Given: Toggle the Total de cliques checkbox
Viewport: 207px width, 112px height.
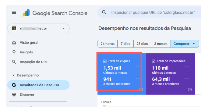Looking at the screenshot, I should (x=105, y=61).
